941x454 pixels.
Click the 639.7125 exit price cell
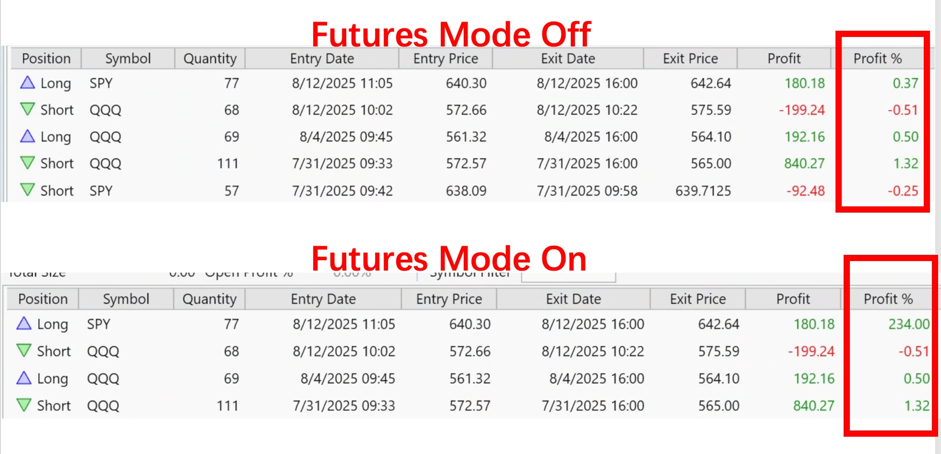[703, 191]
